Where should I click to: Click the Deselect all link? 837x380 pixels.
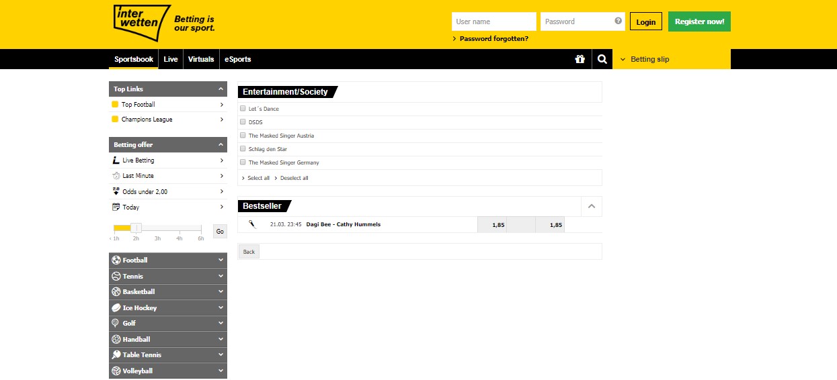coord(294,178)
